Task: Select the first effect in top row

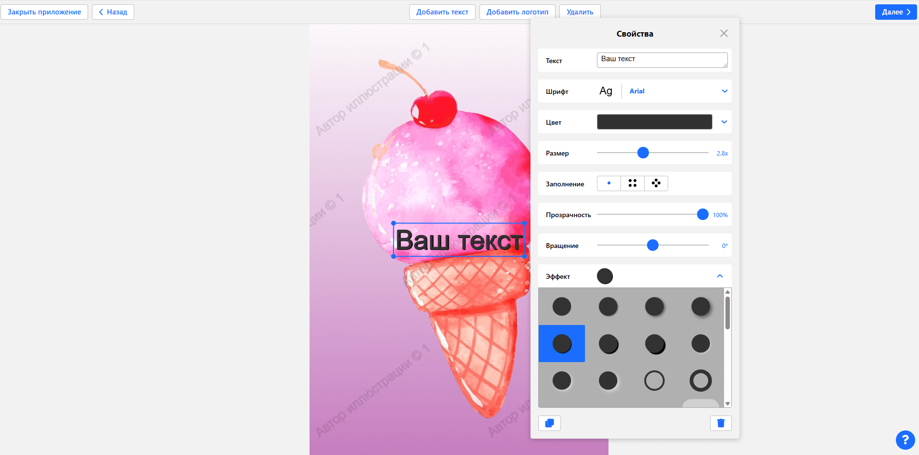Action: point(562,307)
